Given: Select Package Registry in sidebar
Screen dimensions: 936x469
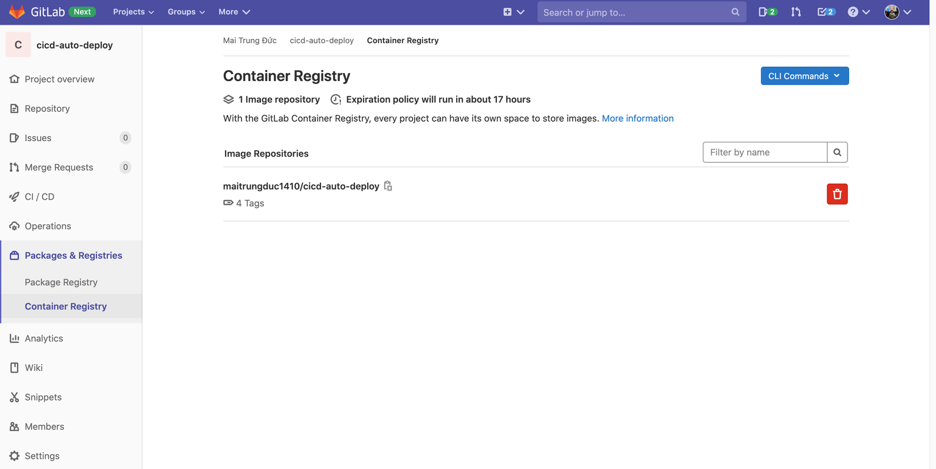Looking at the screenshot, I should 61,282.
